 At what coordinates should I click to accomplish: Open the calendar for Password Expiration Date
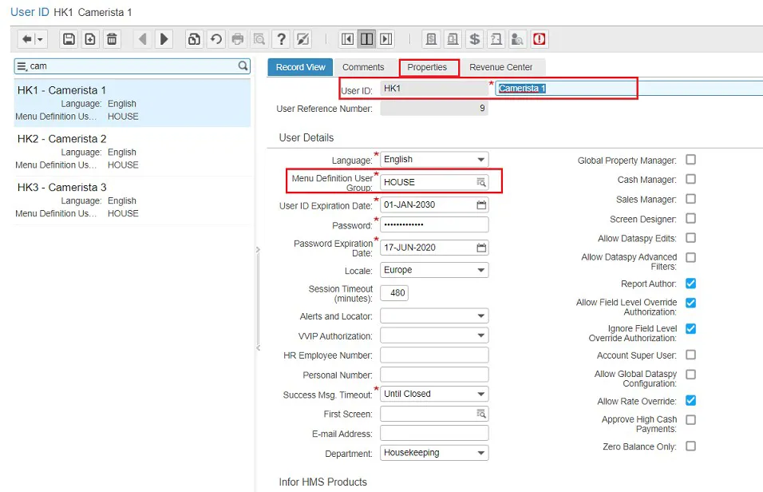point(481,248)
